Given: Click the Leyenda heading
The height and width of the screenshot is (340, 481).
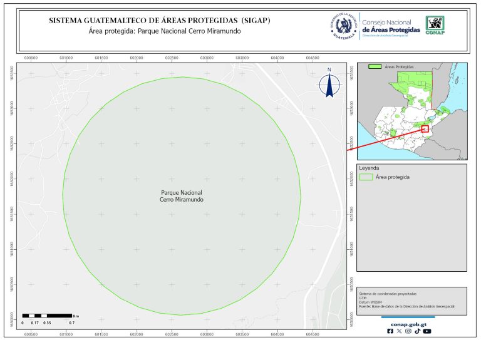Looking at the screenshot, I should tap(368, 168).
